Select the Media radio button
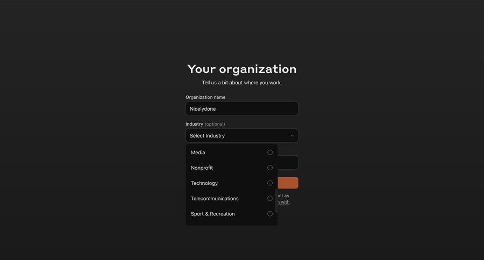This screenshot has width=484, height=260. pyautogui.click(x=270, y=153)
